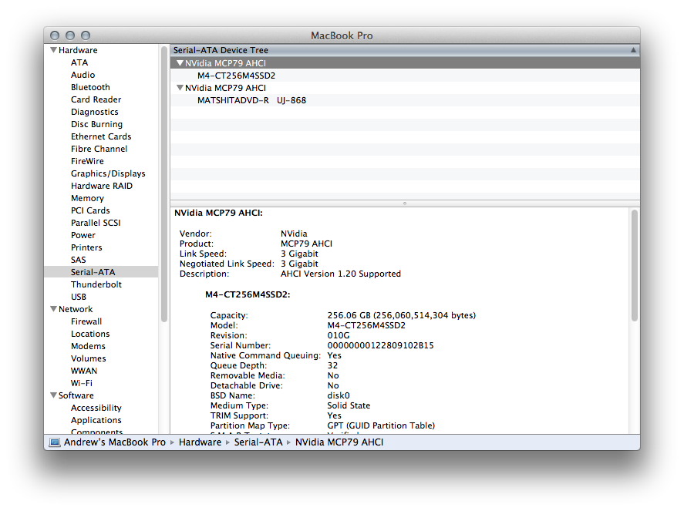Select Disc Burning category

point(97,124)
